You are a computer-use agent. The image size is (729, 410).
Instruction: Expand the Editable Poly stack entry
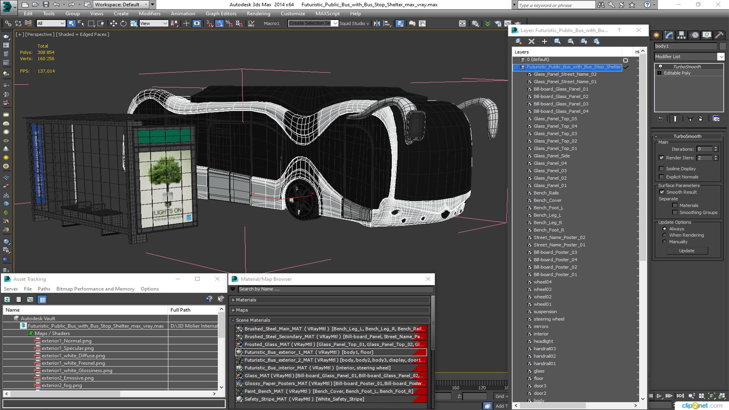pyautogui.click(x=660, y=73)
